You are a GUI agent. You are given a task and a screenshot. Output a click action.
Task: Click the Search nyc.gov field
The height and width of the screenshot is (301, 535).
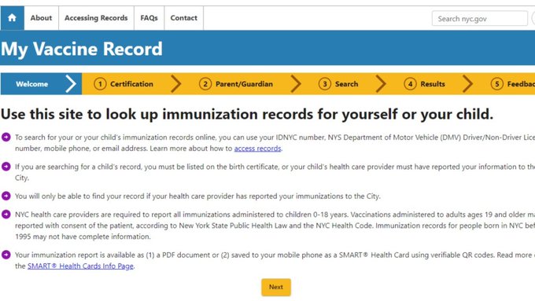480,18
